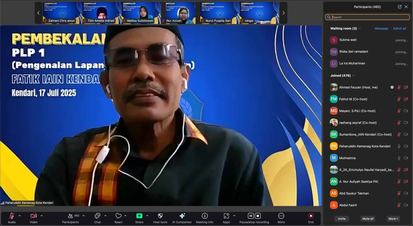
Task: Pop out the Participants panel
Action: coord(400,7)
